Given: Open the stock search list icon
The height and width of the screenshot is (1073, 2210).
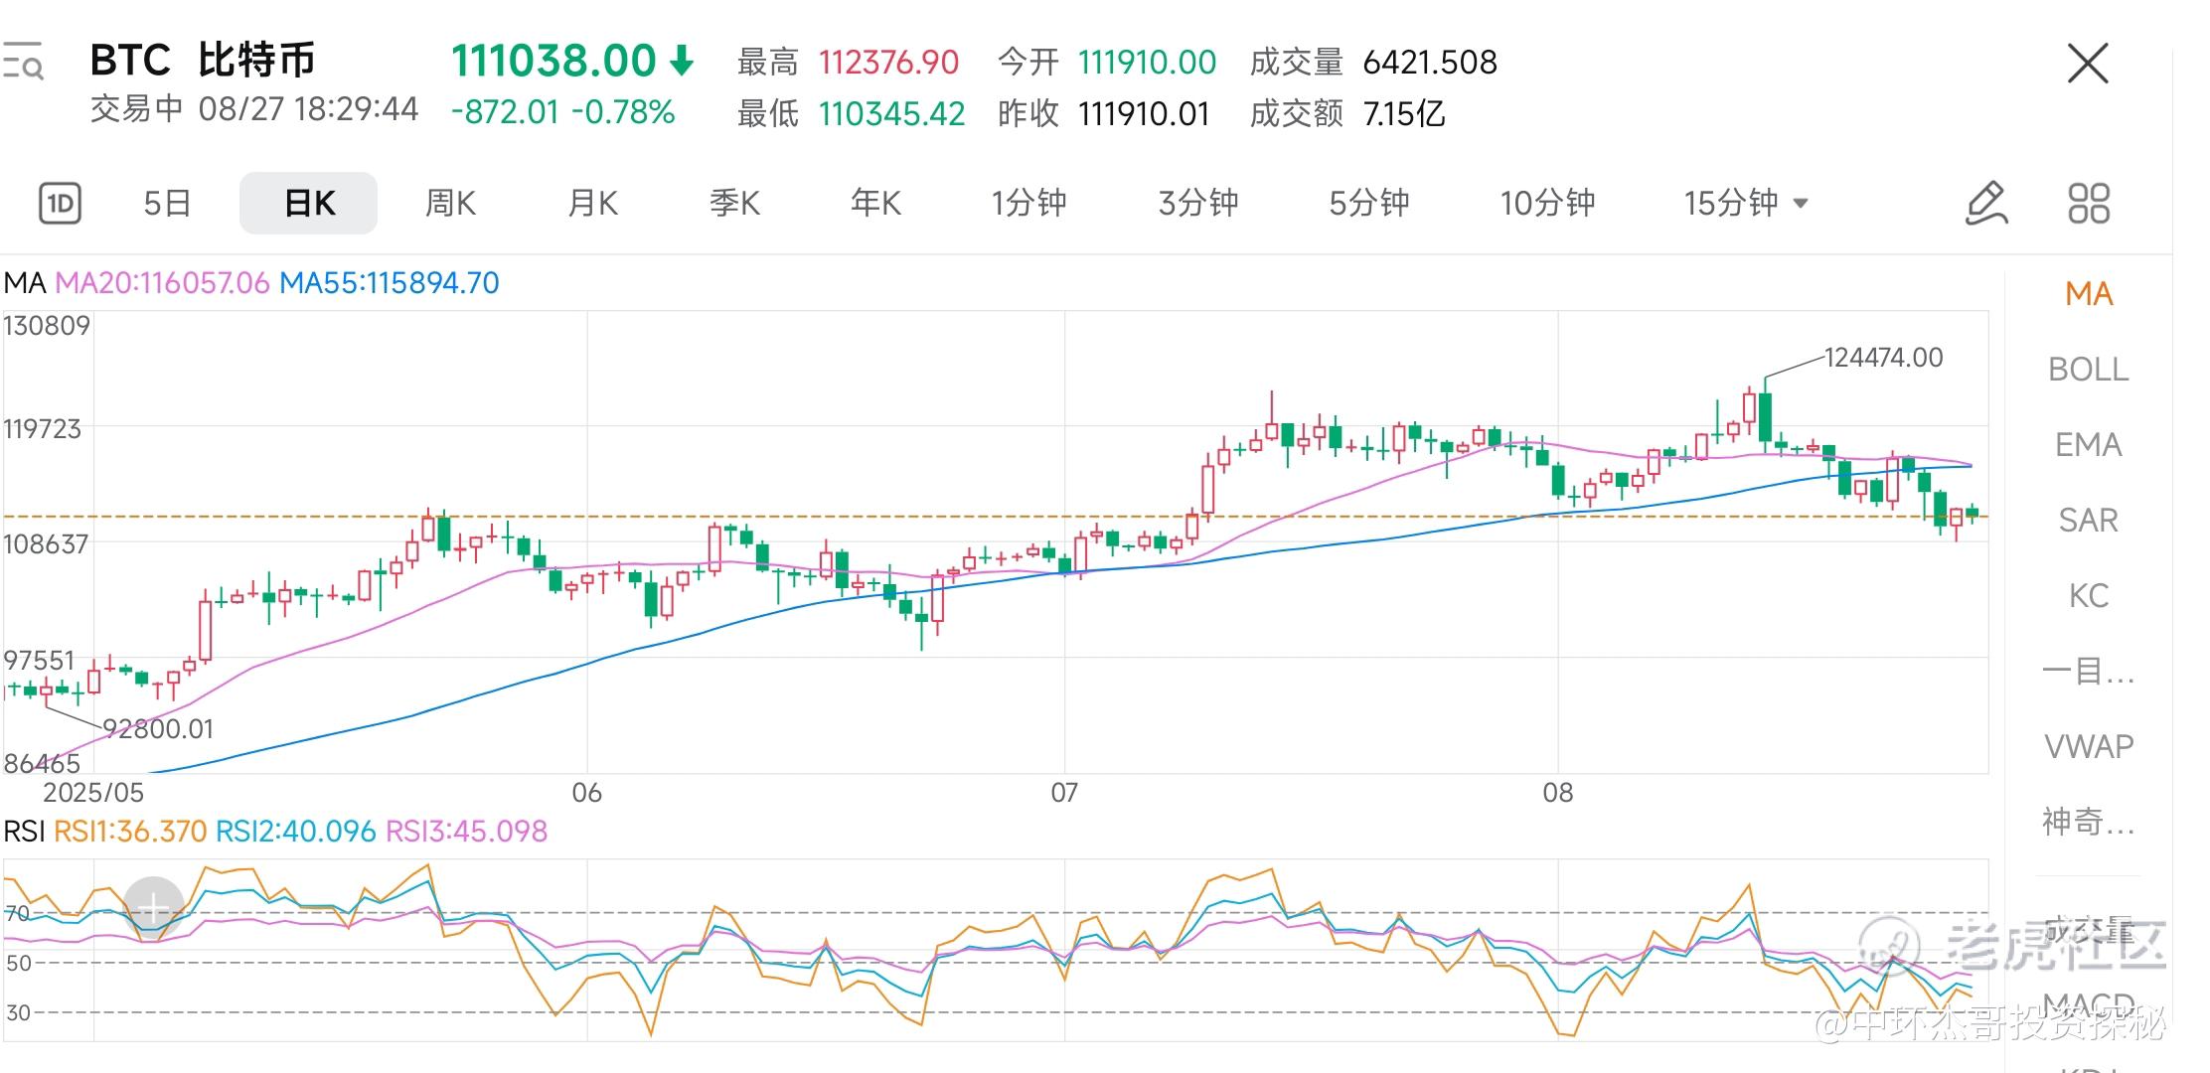Looking at the screenshot, I should (22, 62).
